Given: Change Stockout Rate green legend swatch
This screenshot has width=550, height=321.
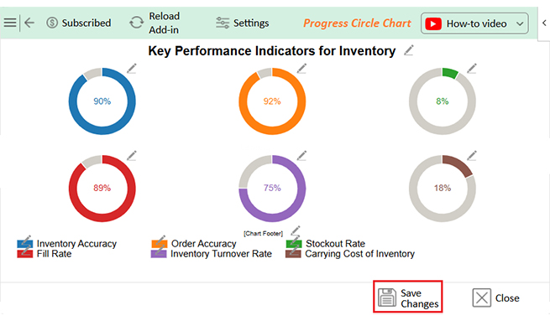Looking at the screenshot, I should tap(294, 242).
